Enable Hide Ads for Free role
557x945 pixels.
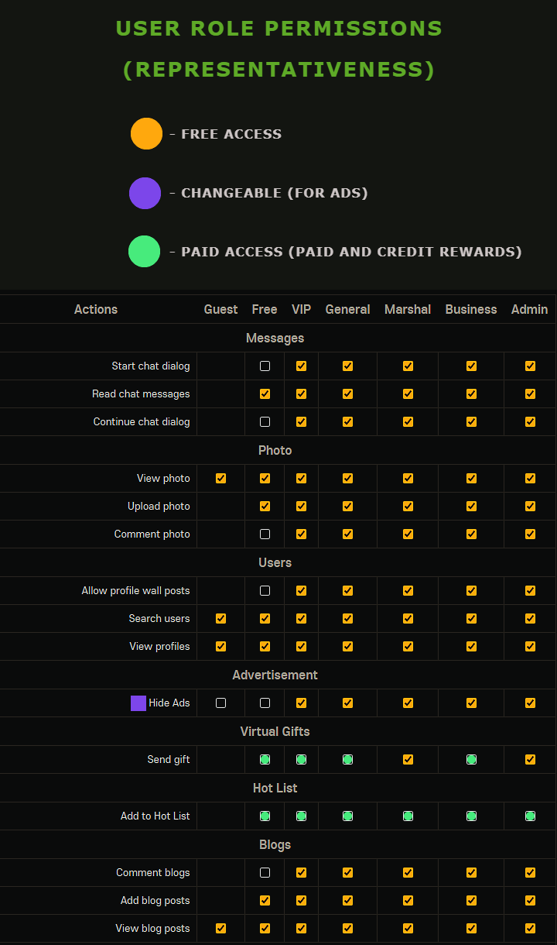(265, 703)
